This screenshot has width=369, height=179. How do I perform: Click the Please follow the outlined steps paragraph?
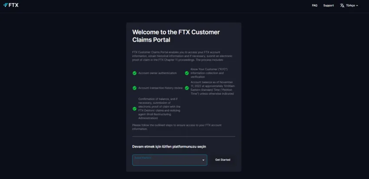(x=177, y=127)
